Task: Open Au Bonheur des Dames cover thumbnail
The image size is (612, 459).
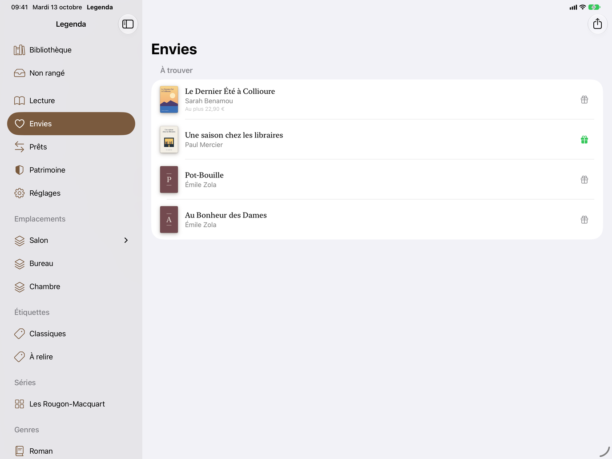Action: 169,219
